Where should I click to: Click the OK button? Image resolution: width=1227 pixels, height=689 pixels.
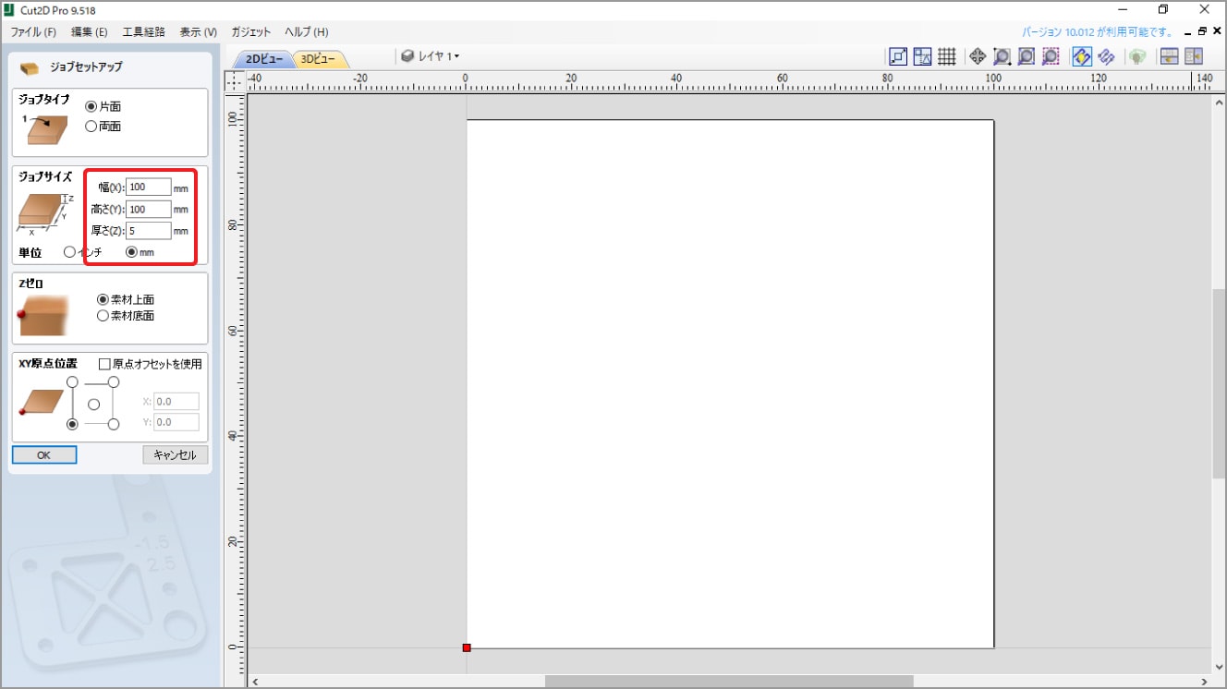pos(43,455)
